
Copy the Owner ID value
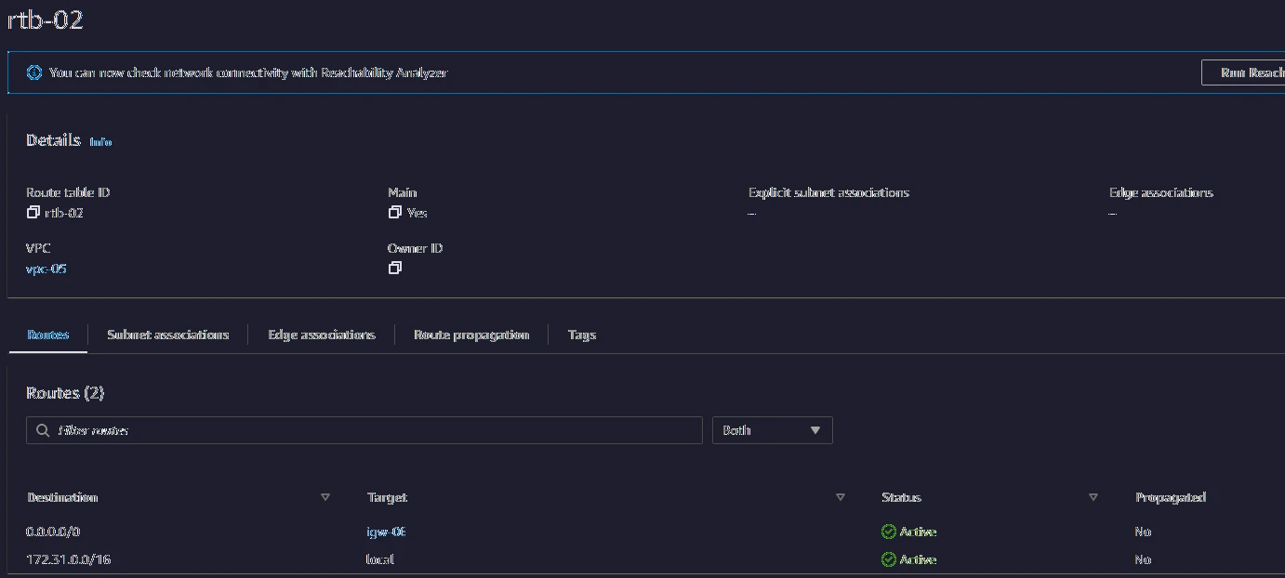pyautogui.click(x=394, y=268)
